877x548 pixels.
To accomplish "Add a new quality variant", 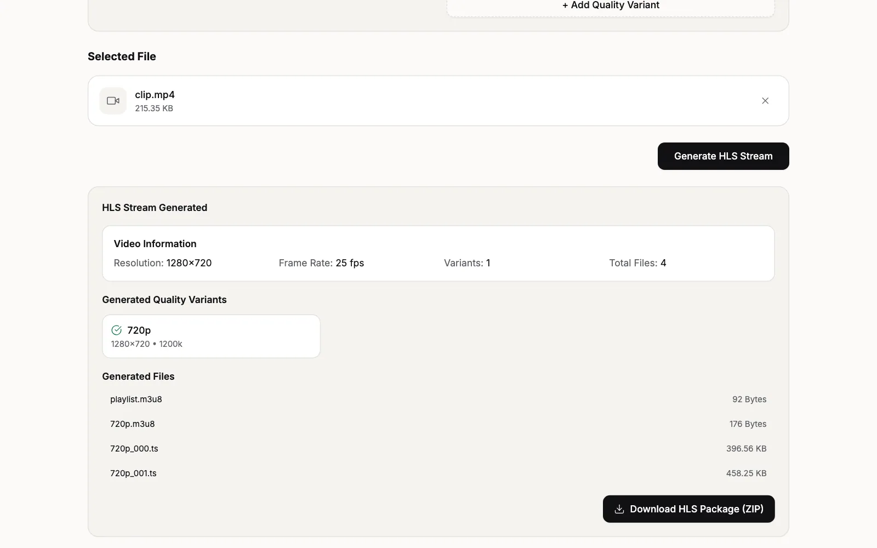I will [611, 5].
